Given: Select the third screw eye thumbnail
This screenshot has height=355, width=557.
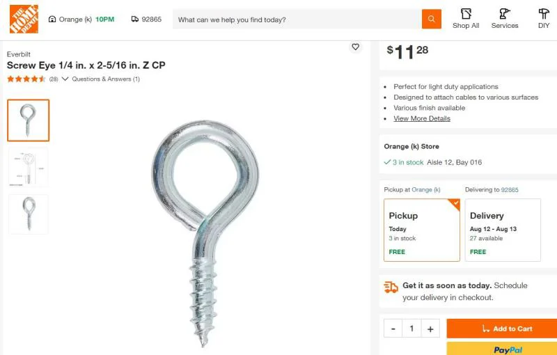Looking at the screenshot, I should tap(28, 214).
